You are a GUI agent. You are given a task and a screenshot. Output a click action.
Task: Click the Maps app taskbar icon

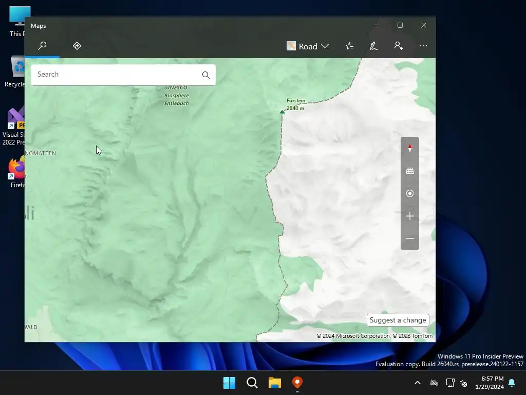pyautogui.click(x=297, y=383)
